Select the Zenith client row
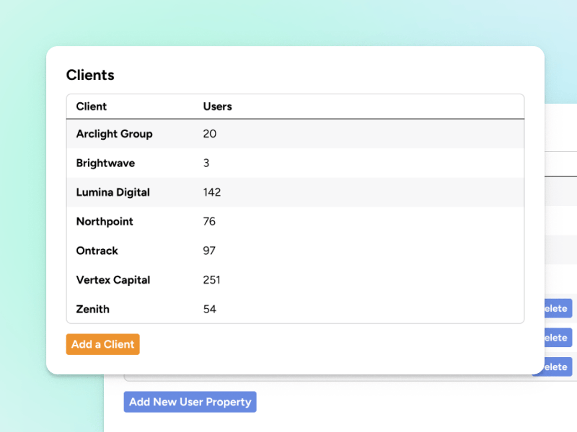The width and height of the screenshot is (577, 432). (93, 309)
